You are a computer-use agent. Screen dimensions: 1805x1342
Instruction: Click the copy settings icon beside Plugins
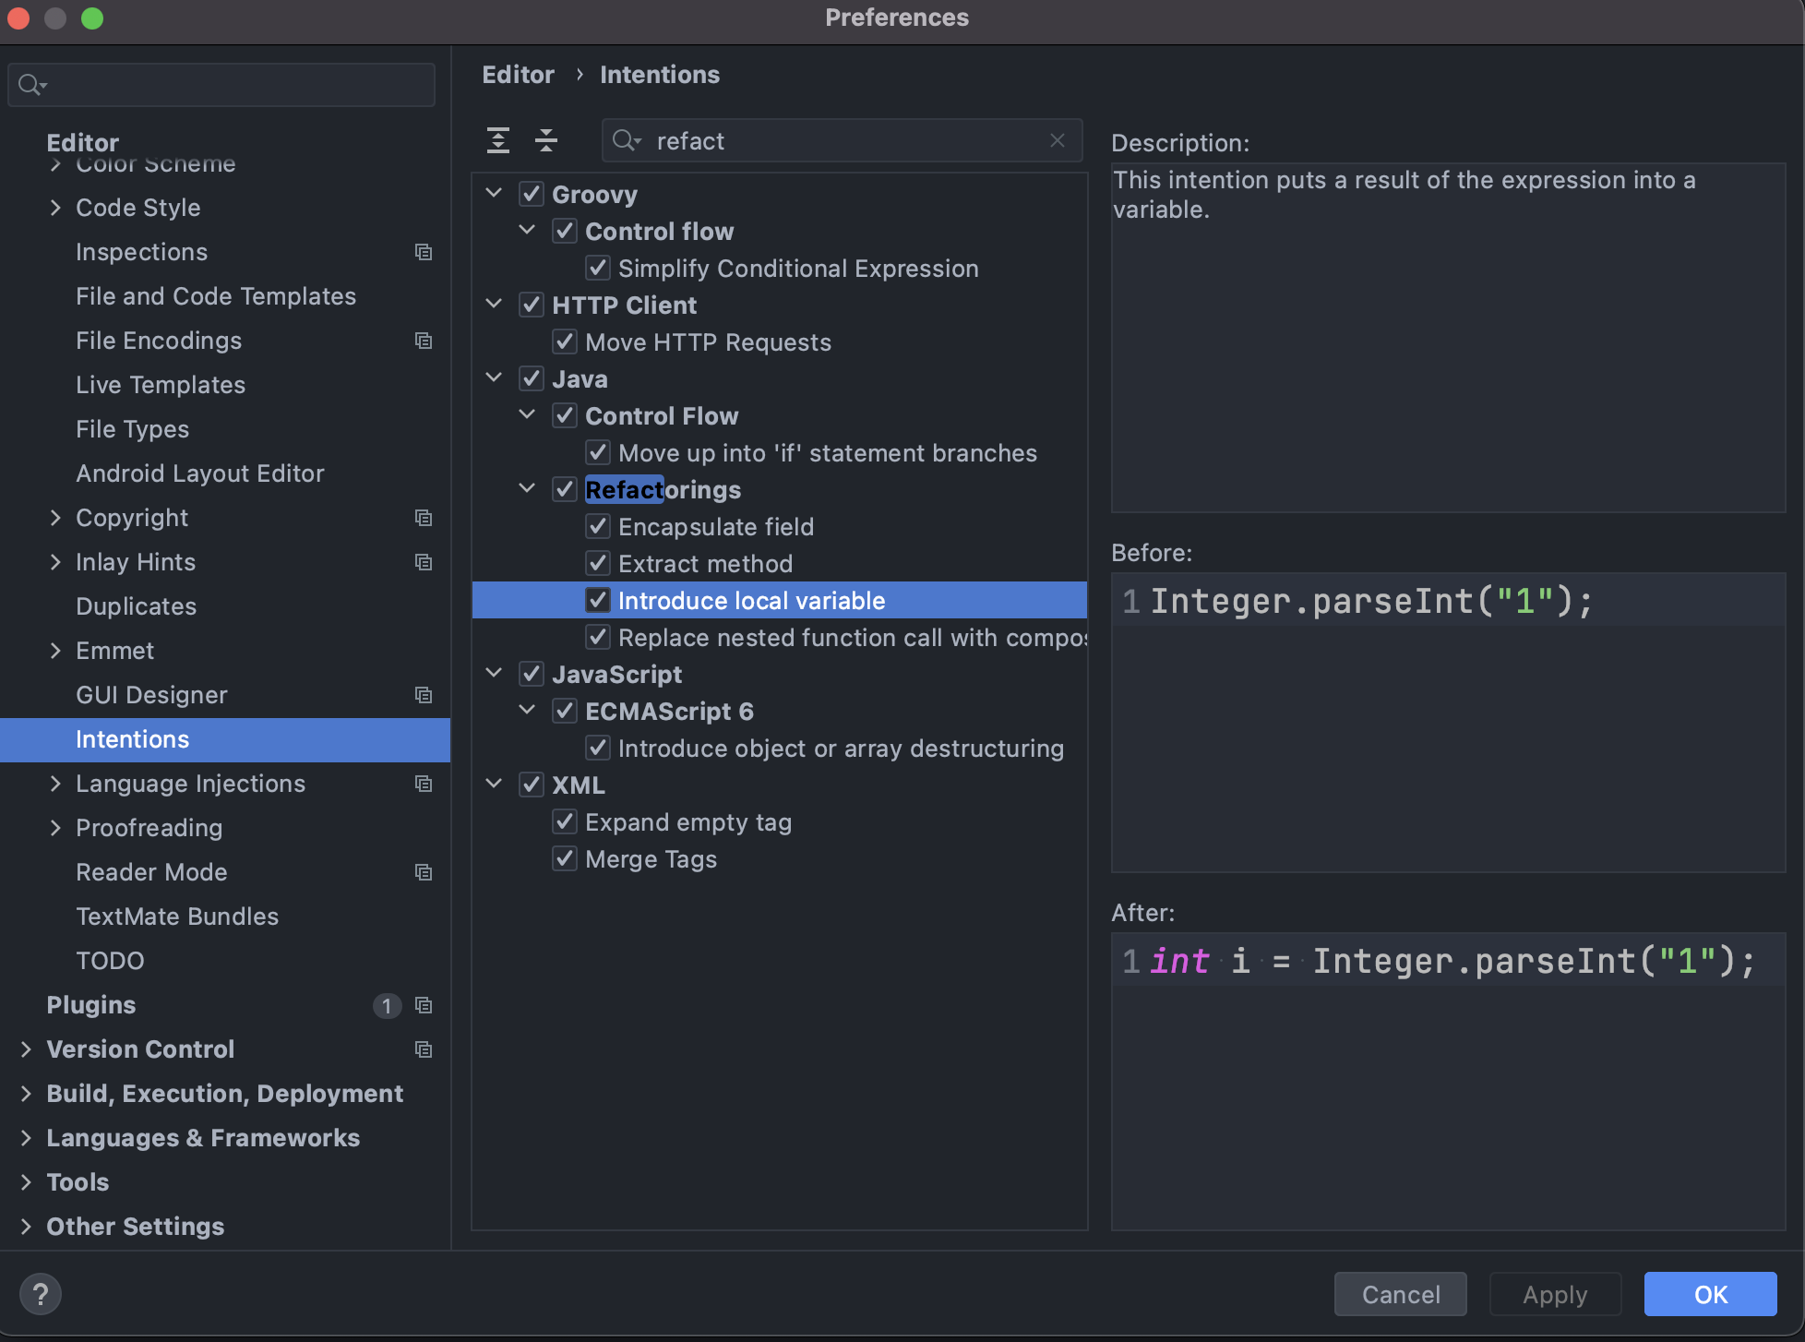click(x=424, y=1006)
